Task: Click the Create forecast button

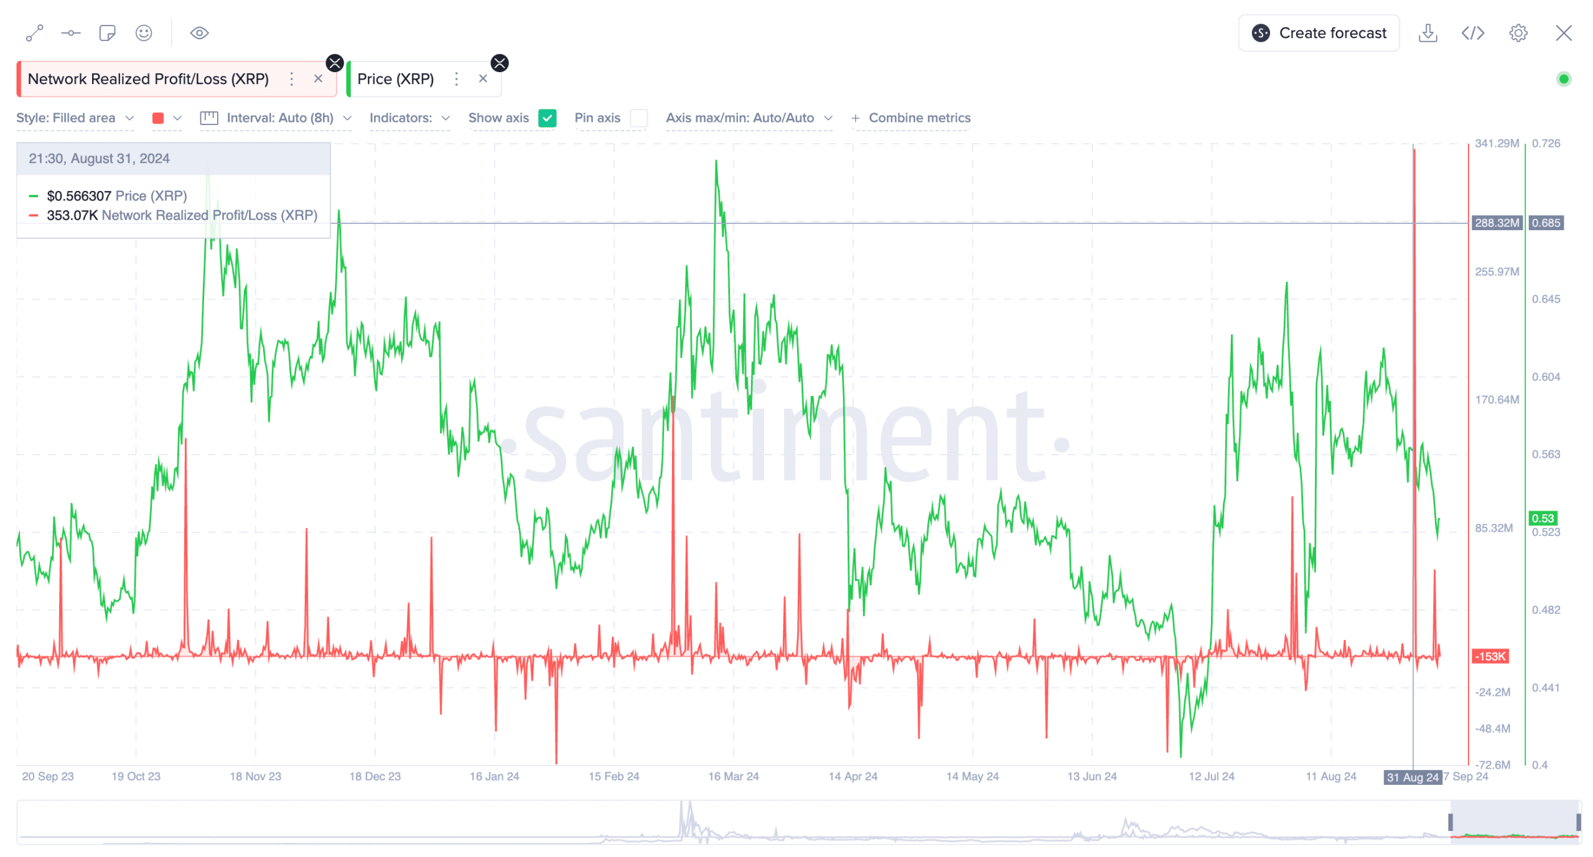Action: coord(1319,33)
